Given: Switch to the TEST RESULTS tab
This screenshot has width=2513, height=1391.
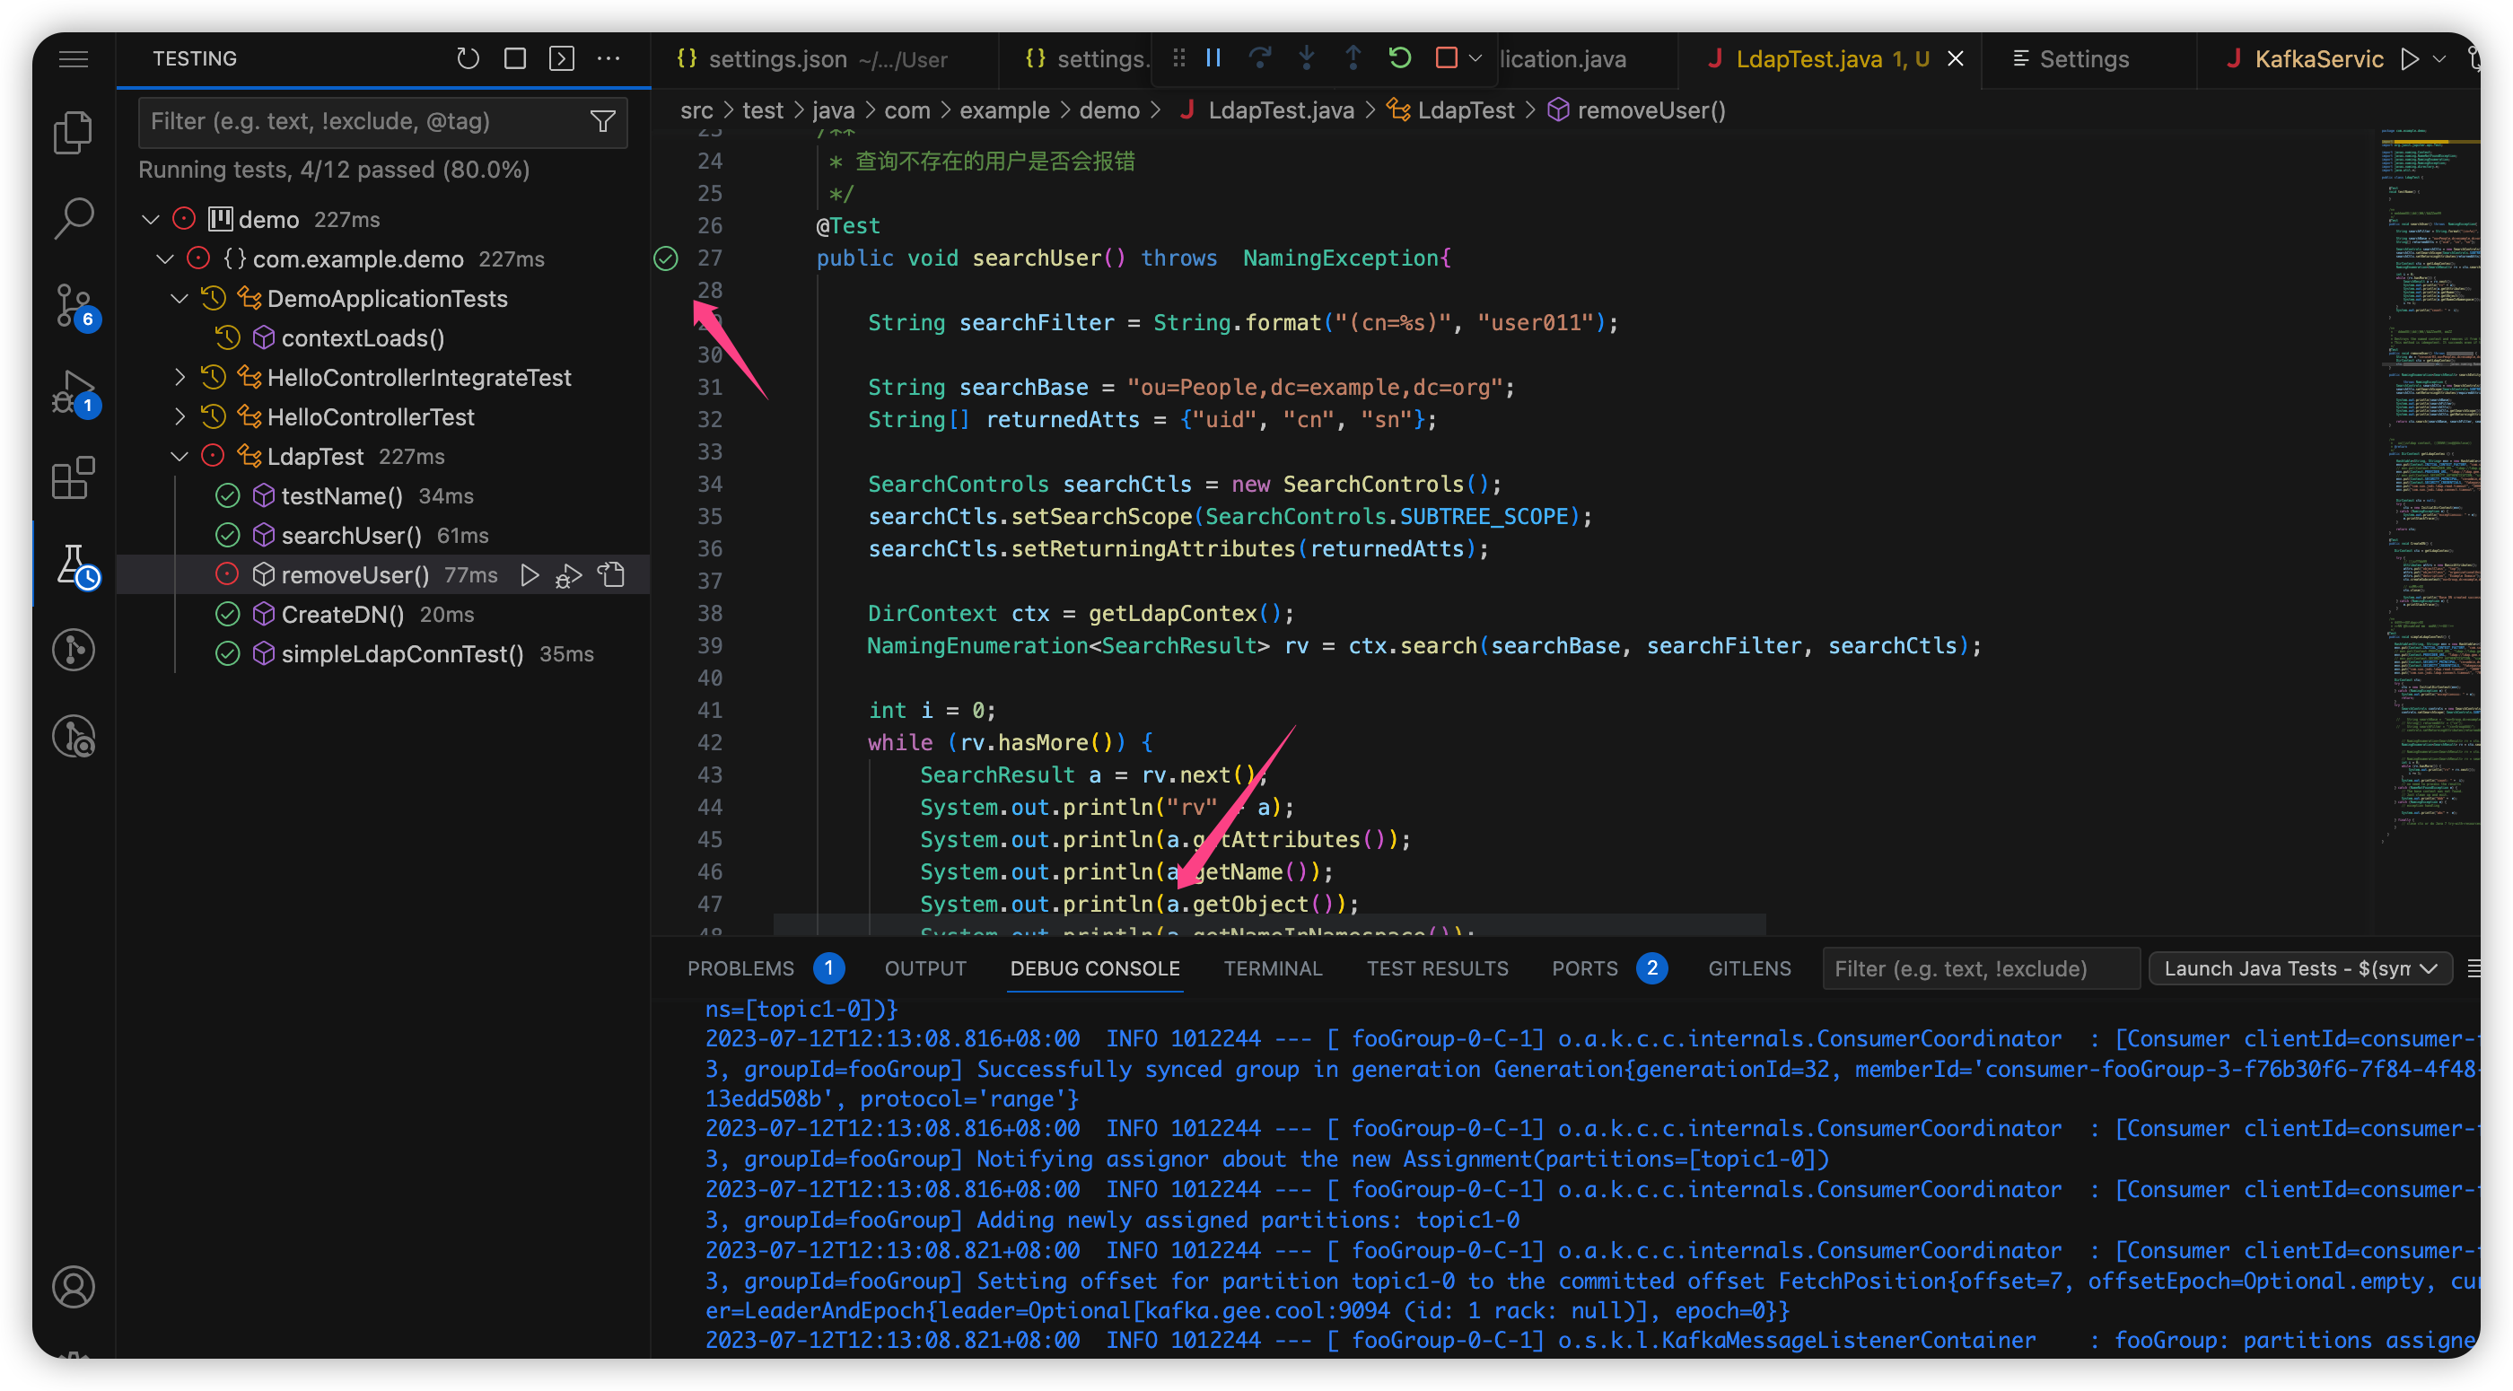Looking at the screenshot, I should tap(1436, 967).
